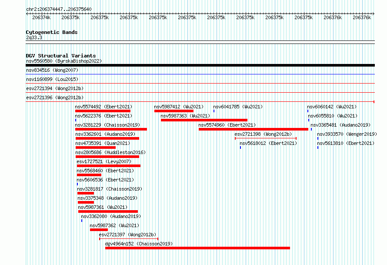The image size is (387, 265).
Task: Click the red bar under nsv5987363
Action: tap(204, 120)
